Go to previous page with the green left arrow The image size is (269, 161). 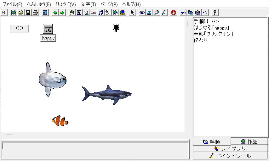[55, 13]
